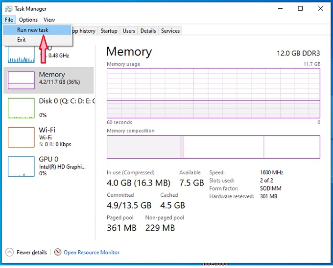Switch to the Startup tab

point(109,31)
